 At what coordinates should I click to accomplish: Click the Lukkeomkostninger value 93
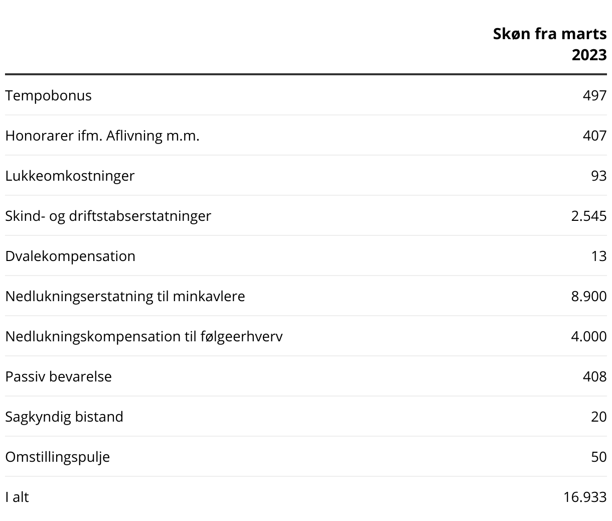tap(598, 176)
